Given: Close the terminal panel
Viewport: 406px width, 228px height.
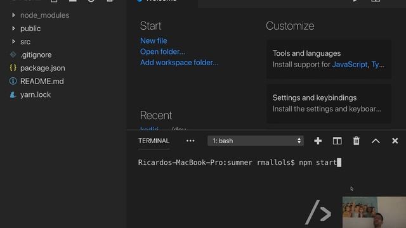Looking at the screenshot, I should (x=395, y=141).
